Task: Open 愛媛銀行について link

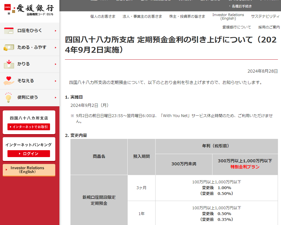Action: click(x=237, y=27)
